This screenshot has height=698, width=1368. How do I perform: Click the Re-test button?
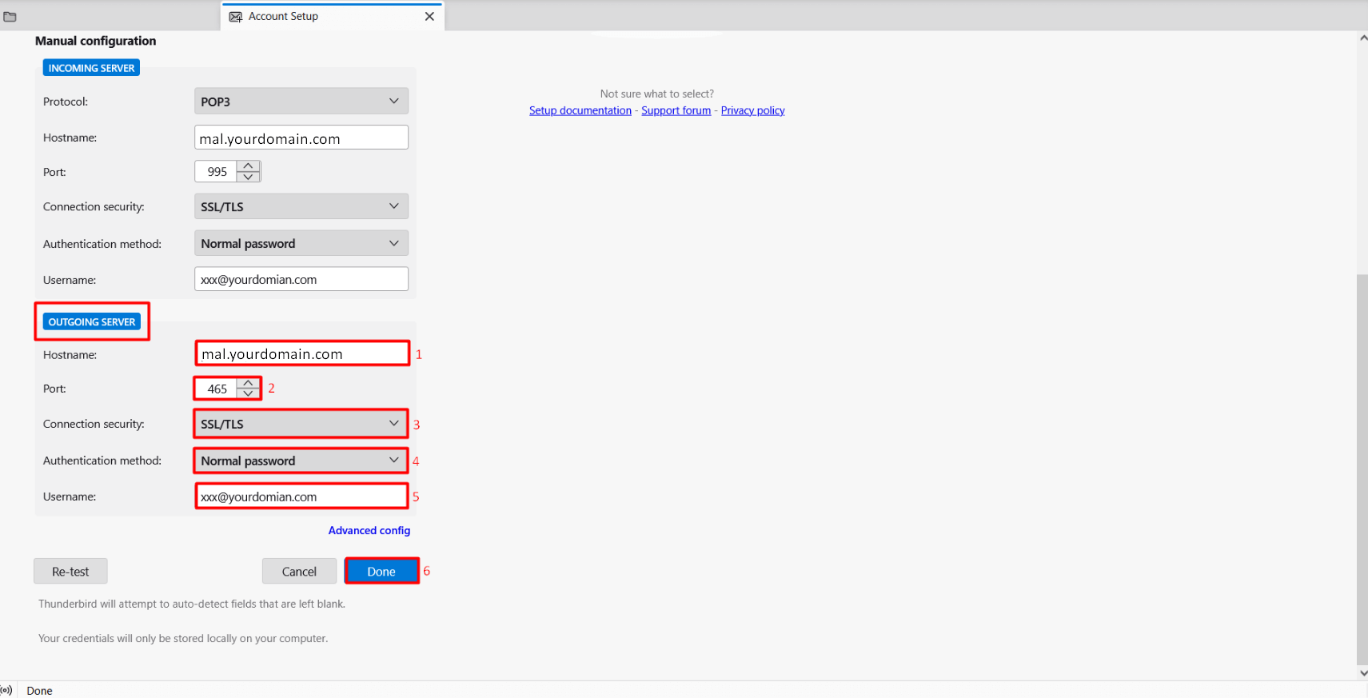click(70, 572)
